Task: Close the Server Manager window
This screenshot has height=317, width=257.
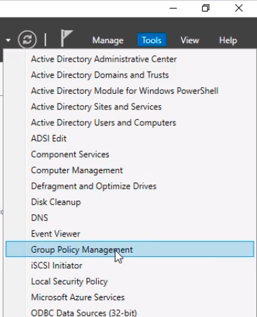Action: [239, 8]
